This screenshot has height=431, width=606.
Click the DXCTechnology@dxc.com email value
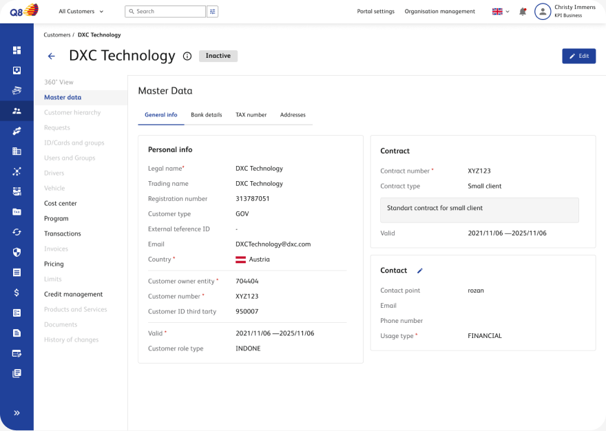pos(273,244)
